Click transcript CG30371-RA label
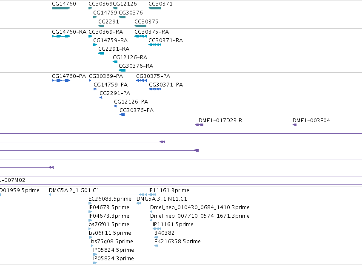The image size is (362, 265). click(x=166, y=40)
